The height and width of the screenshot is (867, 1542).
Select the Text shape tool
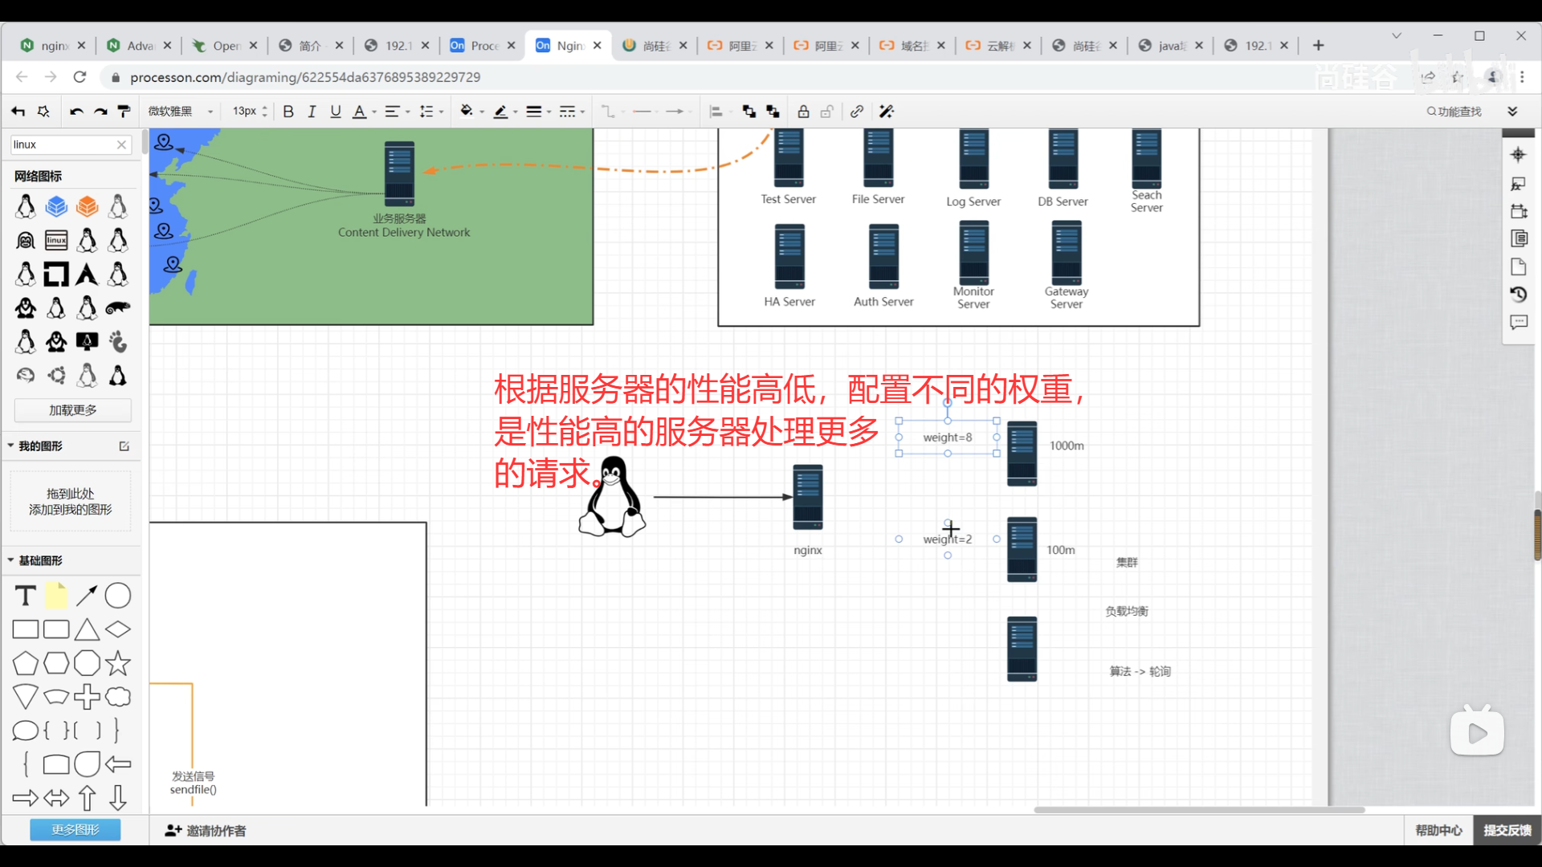(x=26, y=596)
